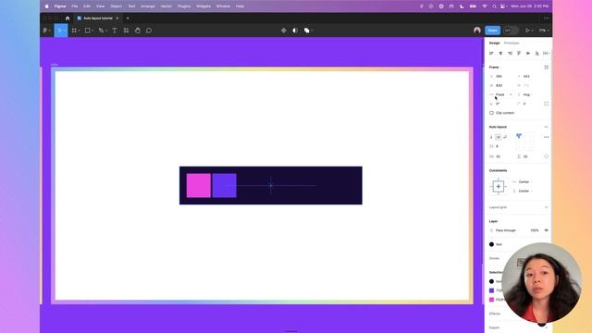Click the purple selection color swatch

(491, 290)
